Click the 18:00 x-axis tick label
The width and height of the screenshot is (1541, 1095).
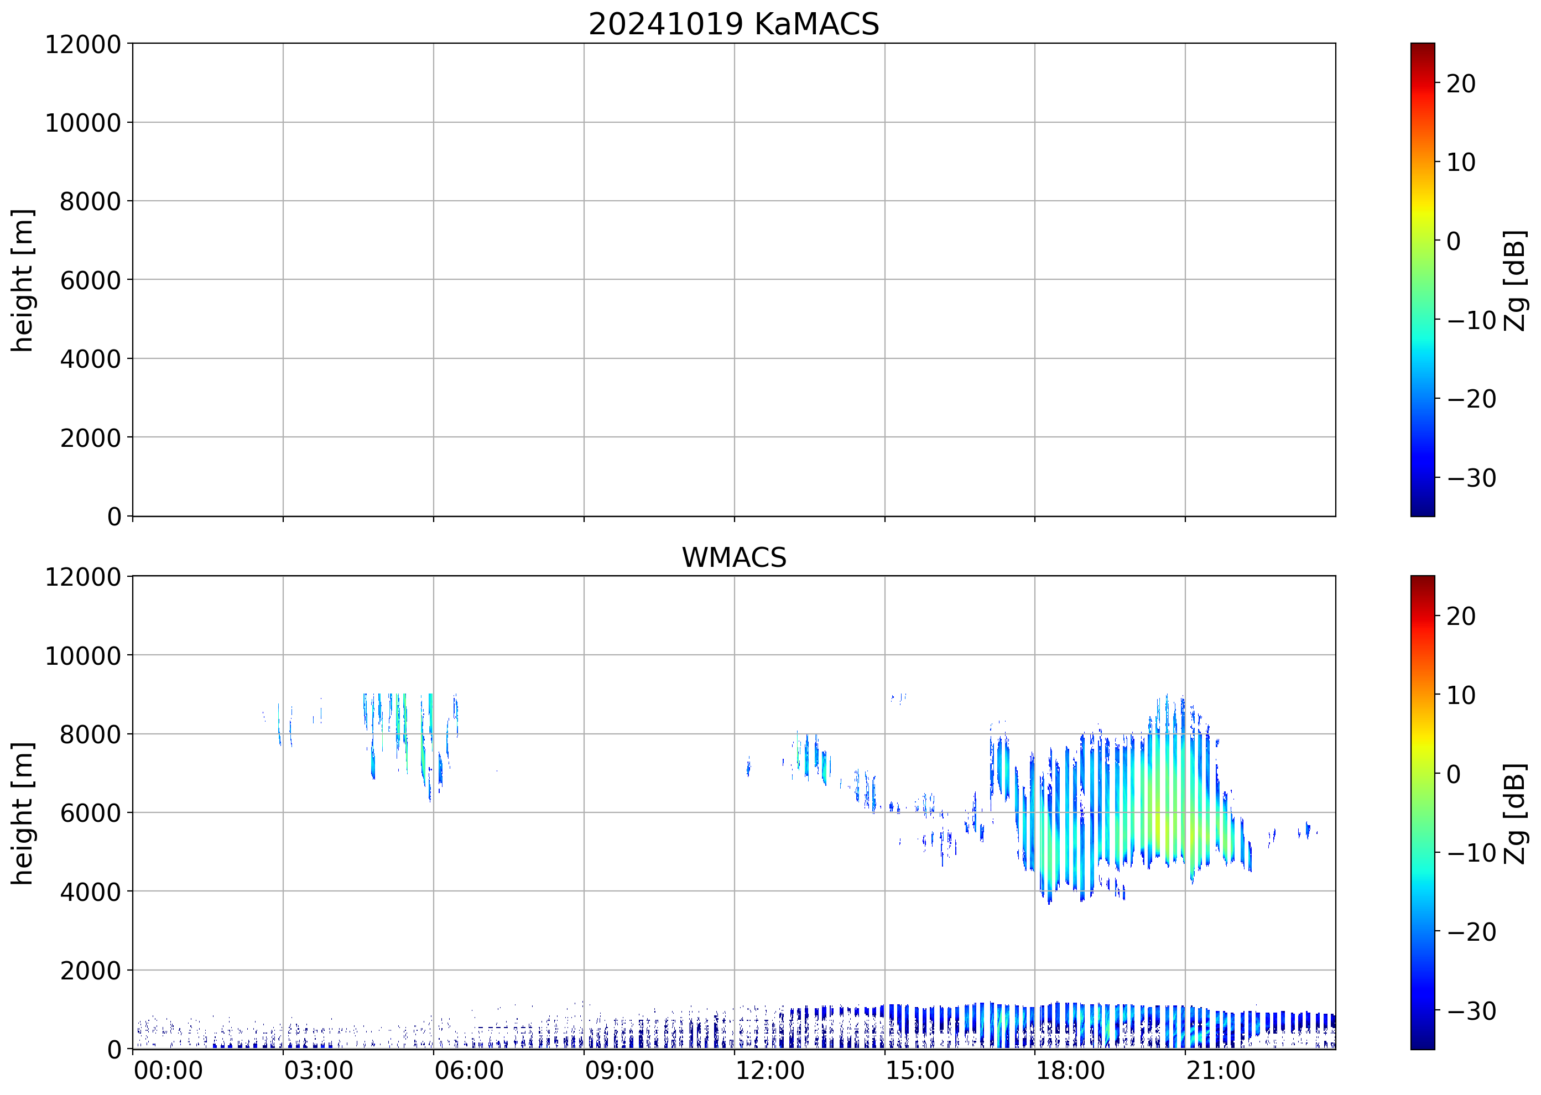tap(1070, 1071)
